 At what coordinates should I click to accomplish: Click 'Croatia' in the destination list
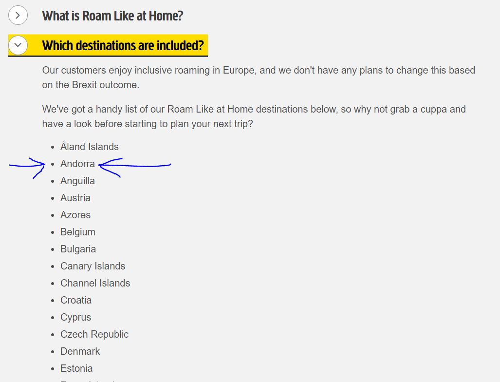[x=76, y=300]
